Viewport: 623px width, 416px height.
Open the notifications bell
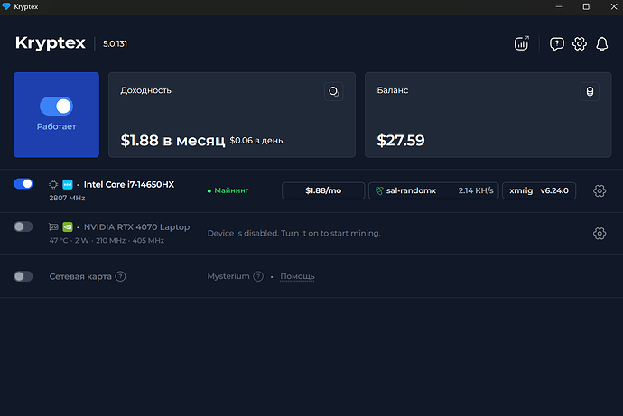pyautogui.click(x=602, y=43)
